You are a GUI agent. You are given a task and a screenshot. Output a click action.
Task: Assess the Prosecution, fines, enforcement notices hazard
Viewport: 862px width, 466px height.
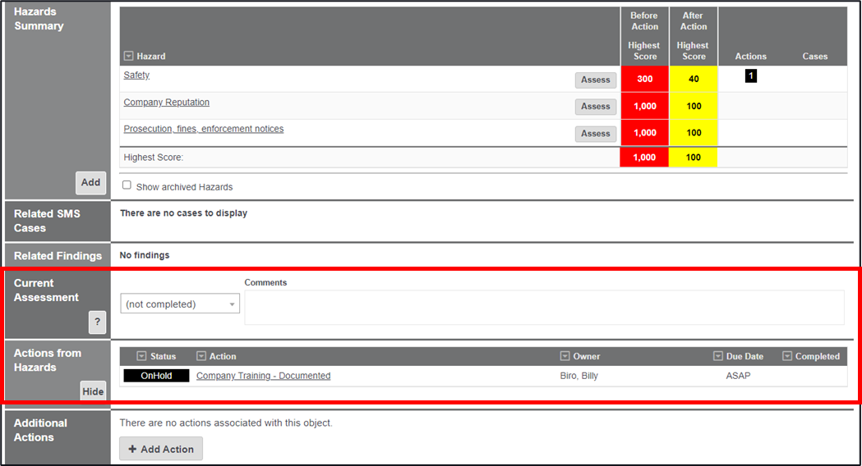pos(595,134)
